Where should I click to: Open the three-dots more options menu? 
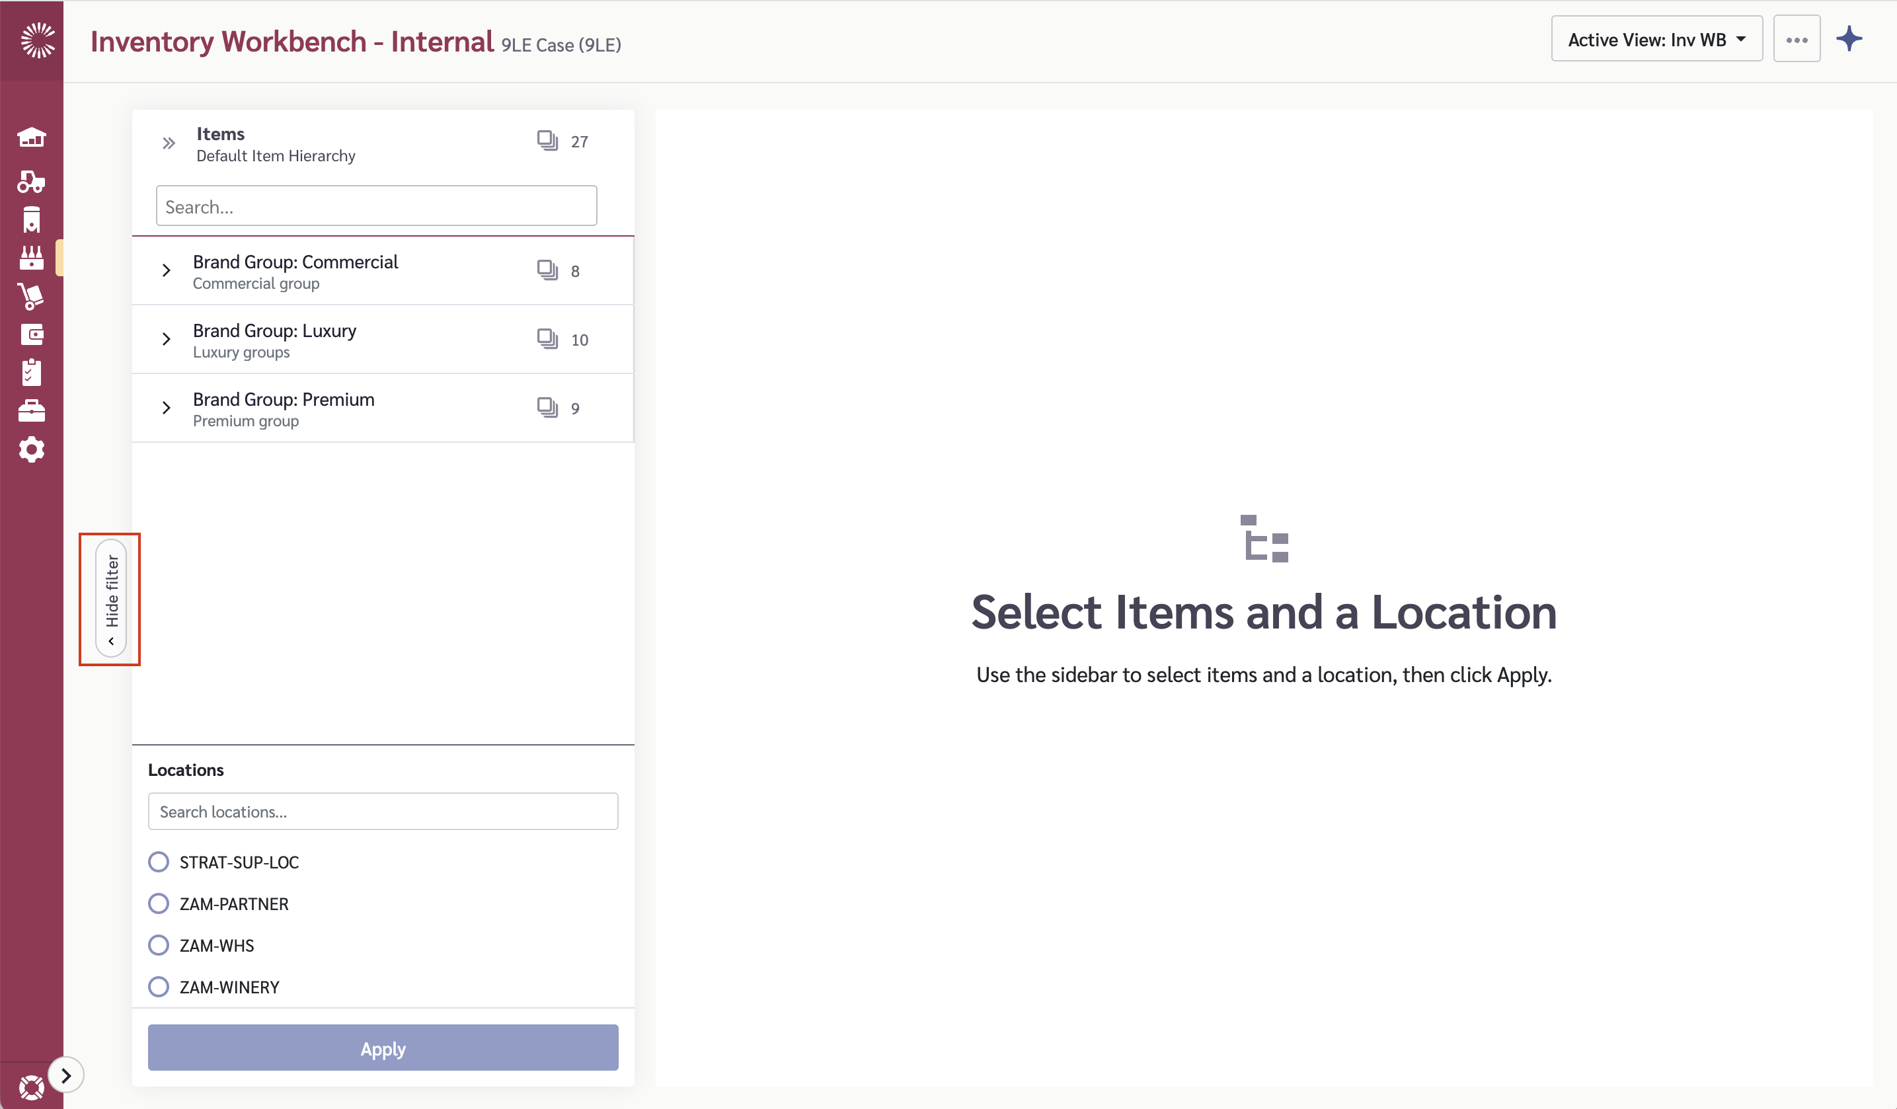click(x=1796, y=39)
